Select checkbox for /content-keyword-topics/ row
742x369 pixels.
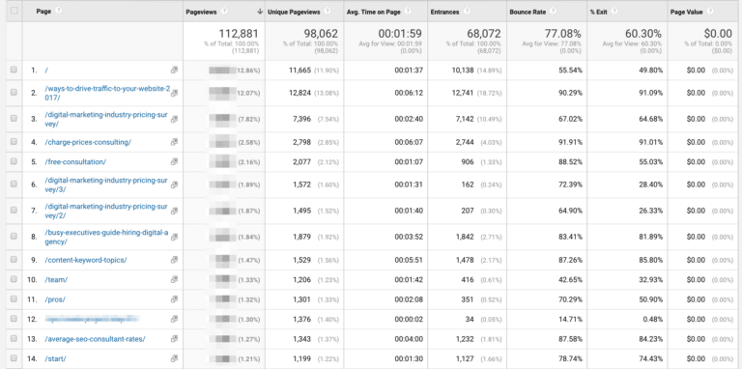(14, 259)
